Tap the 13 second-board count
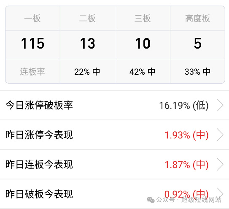The image size is (229, 209). (x=87, y=43)
